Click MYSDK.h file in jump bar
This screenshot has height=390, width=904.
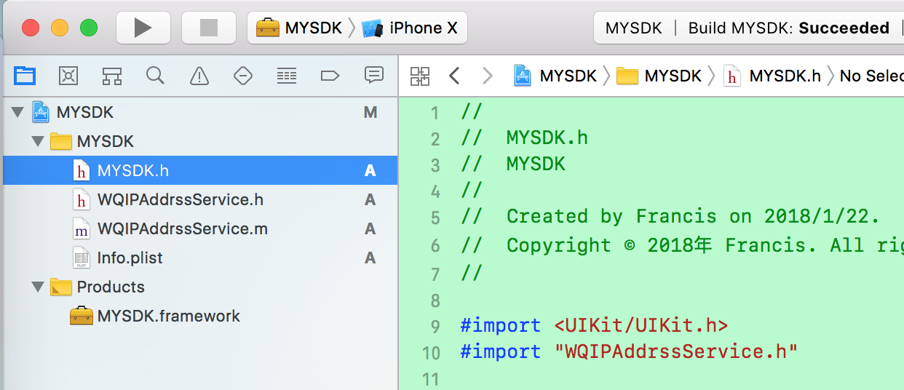click(x=772, y=75)
